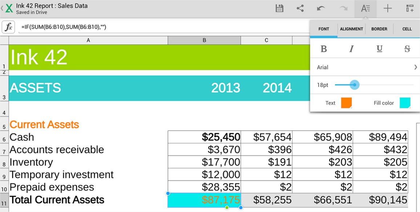
Task: Open the Fill color picker
Action: 405,103
